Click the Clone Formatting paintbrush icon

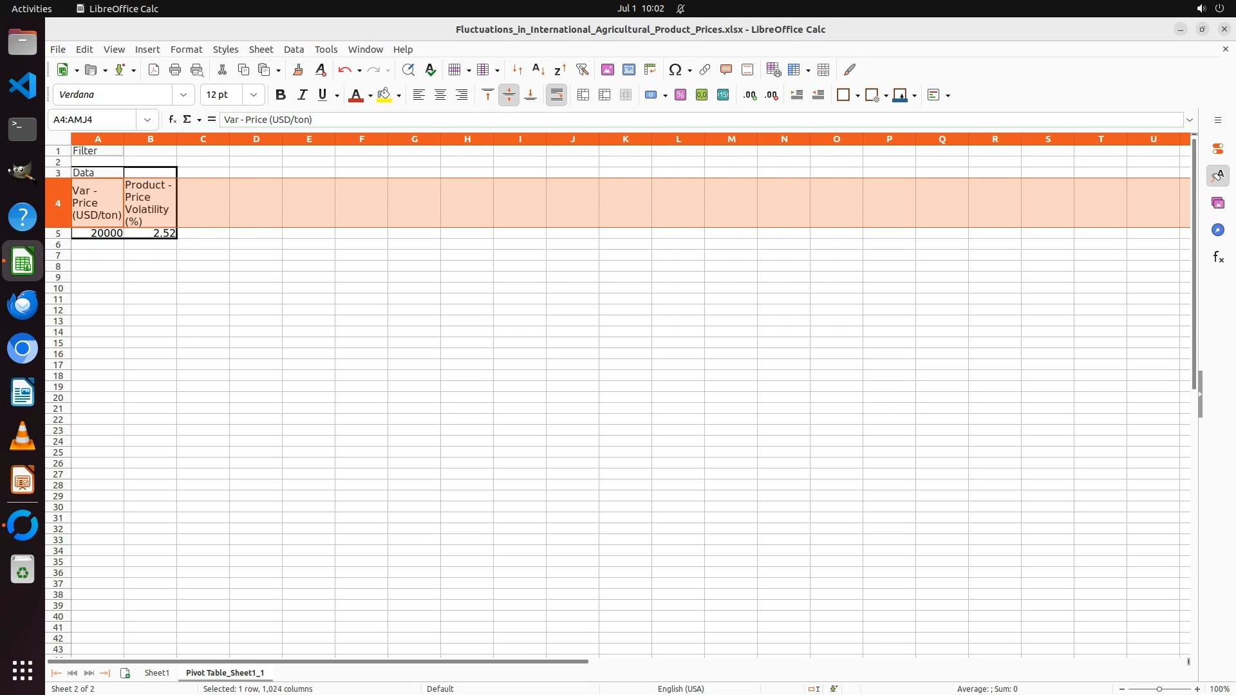(298, 70)
